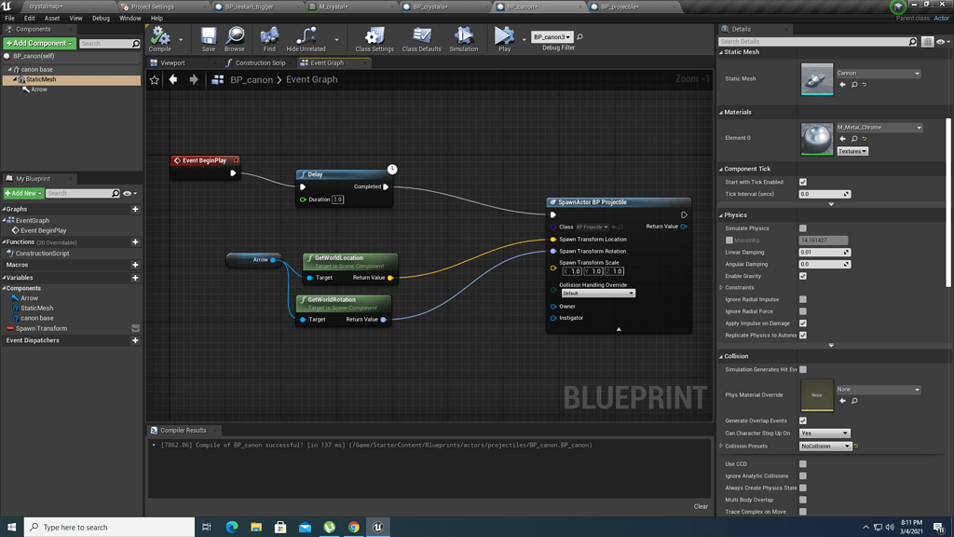Start Simulation from the toolbar
Screen dimensions: 954x537
(x=463, y=38)
